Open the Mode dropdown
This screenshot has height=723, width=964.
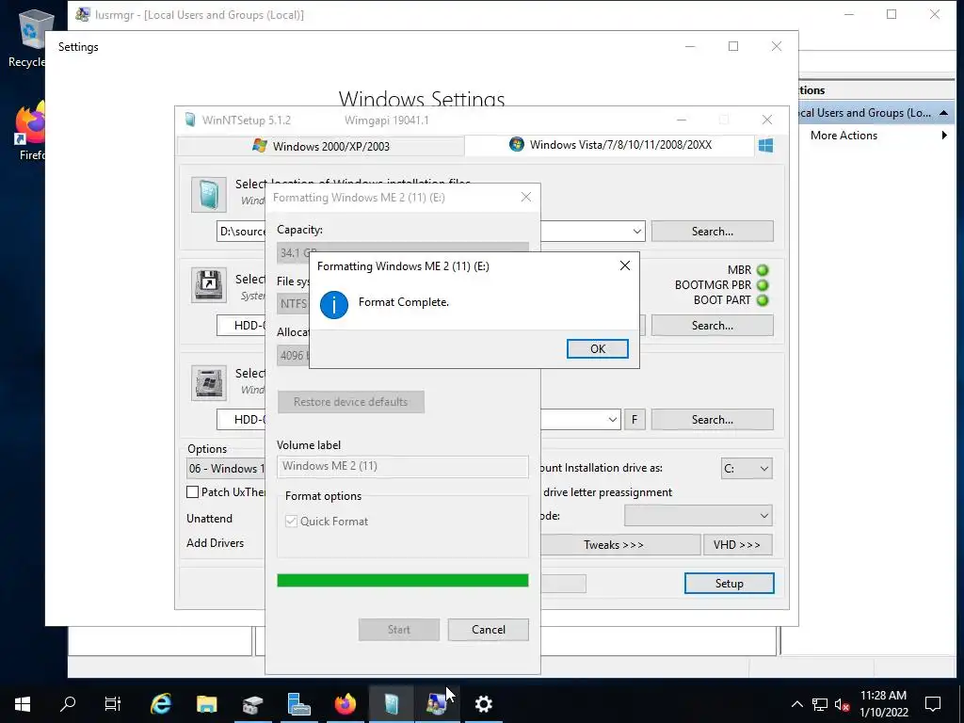(x=698, y=516)
